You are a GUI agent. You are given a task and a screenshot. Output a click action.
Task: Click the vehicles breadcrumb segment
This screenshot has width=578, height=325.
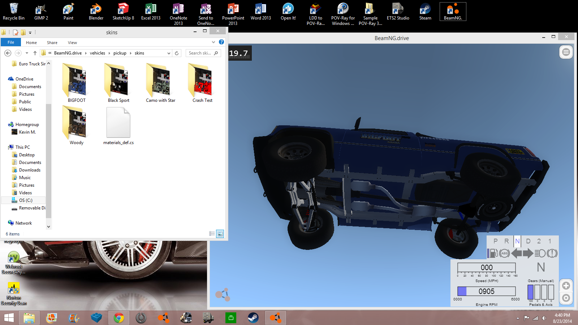click(98, 53)
